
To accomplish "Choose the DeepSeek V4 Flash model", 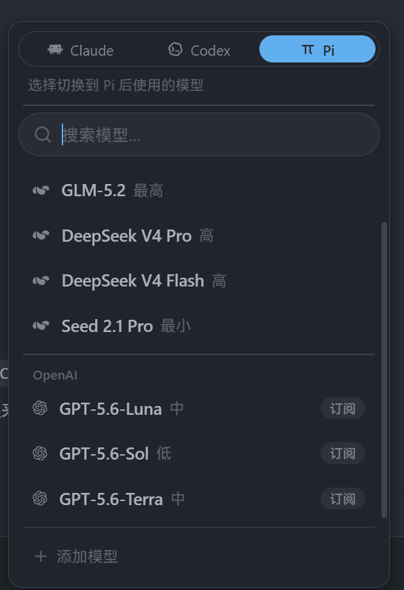I will (x=199, y=280).
